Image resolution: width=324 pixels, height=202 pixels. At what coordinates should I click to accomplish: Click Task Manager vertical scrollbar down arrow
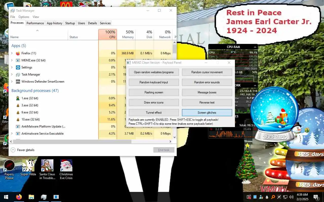(x=174, y=137)
